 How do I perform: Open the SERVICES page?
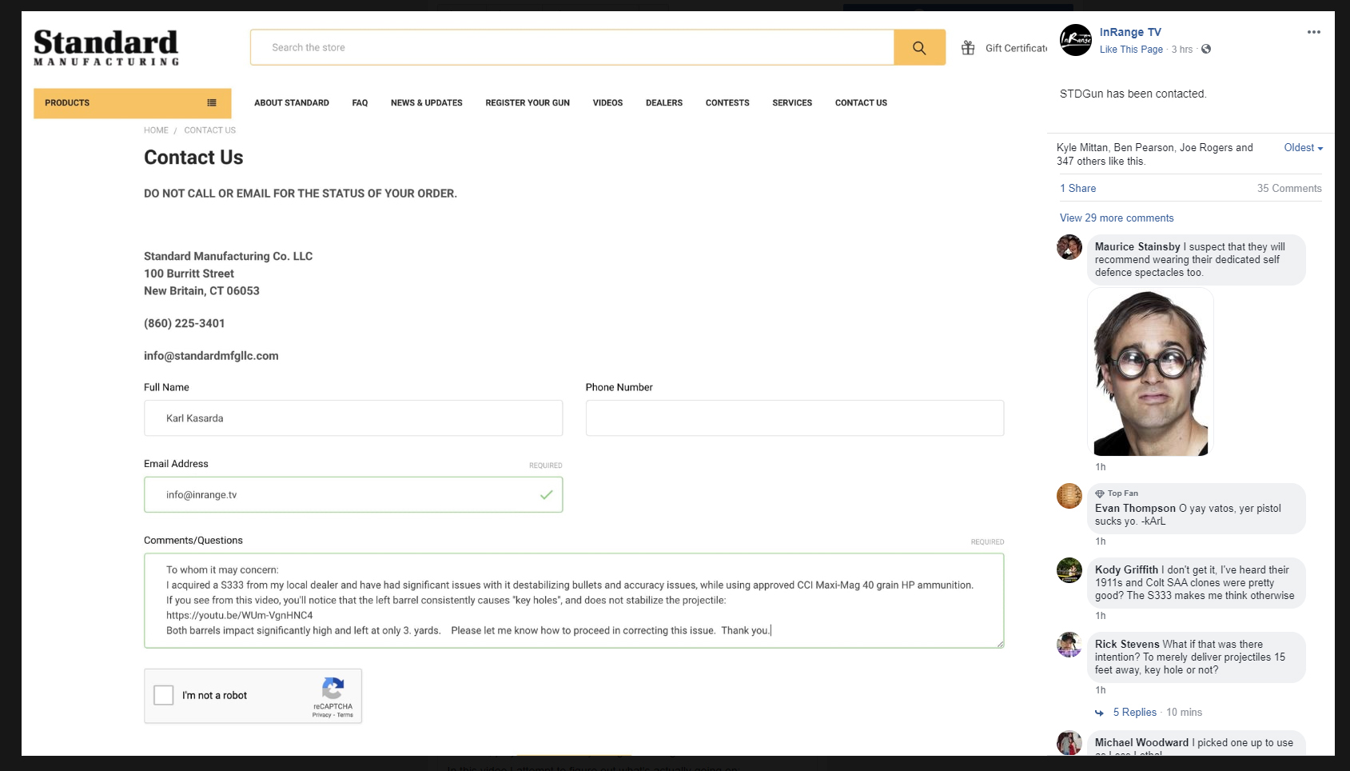[792, 103]
